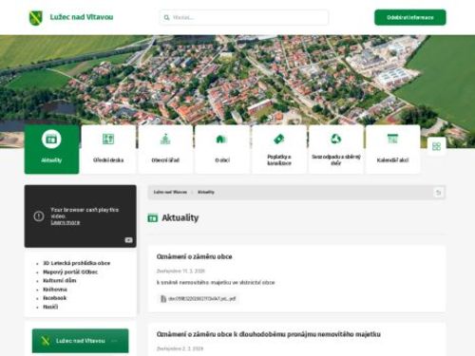
Task: Click the YouTube icon in video box
Action: pos(128,240)
